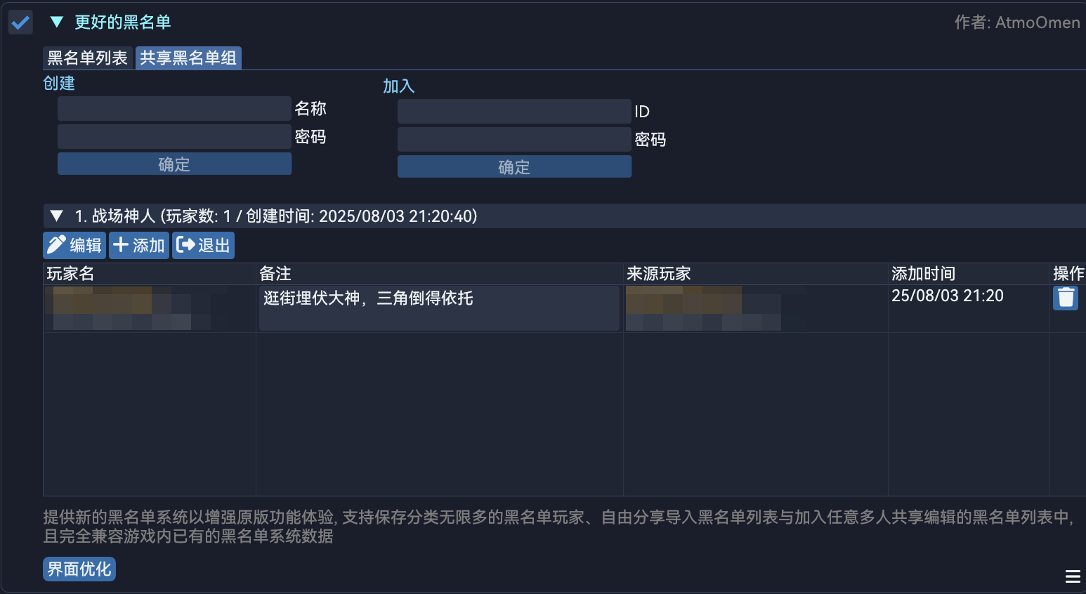The width and height of the screenshot is (1086, 594).
Task: Switch to the 黑名单列表 tab
Action: 86,58
